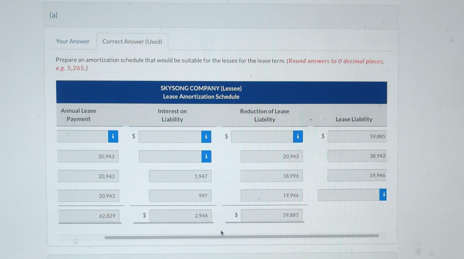Click the Interest on Liability cell showing 997
Viewport: 464px width, 259px height.
180,196
